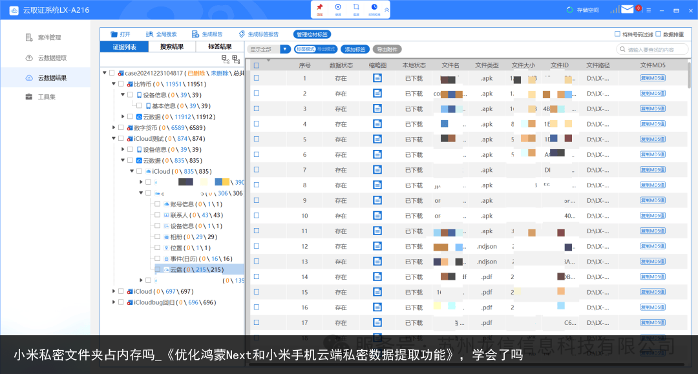Check the checkbox for table row 10
Viewport: 698px width, 374px height.
coord(257,215)
